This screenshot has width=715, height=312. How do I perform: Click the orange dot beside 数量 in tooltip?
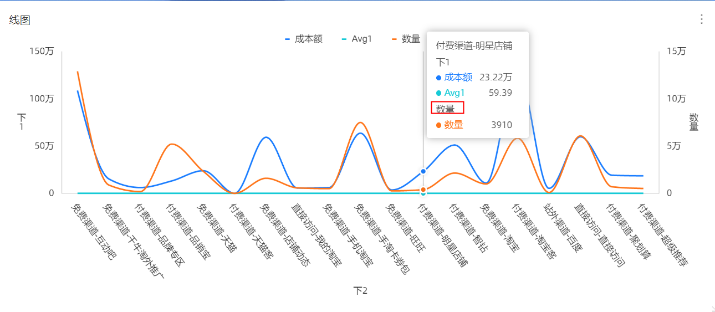pyautogui.click(x=439, y=125)
